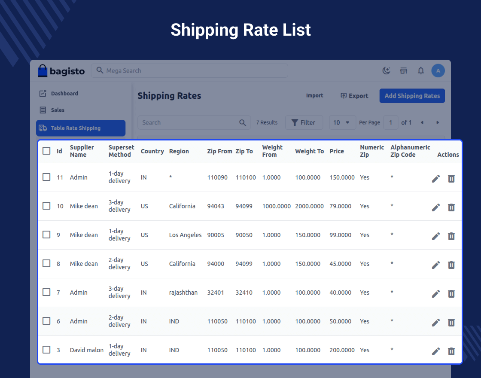Select all rows header checkbox
Image resolution: width=481 pixels, height=378 pixels.
pos(46,151)
